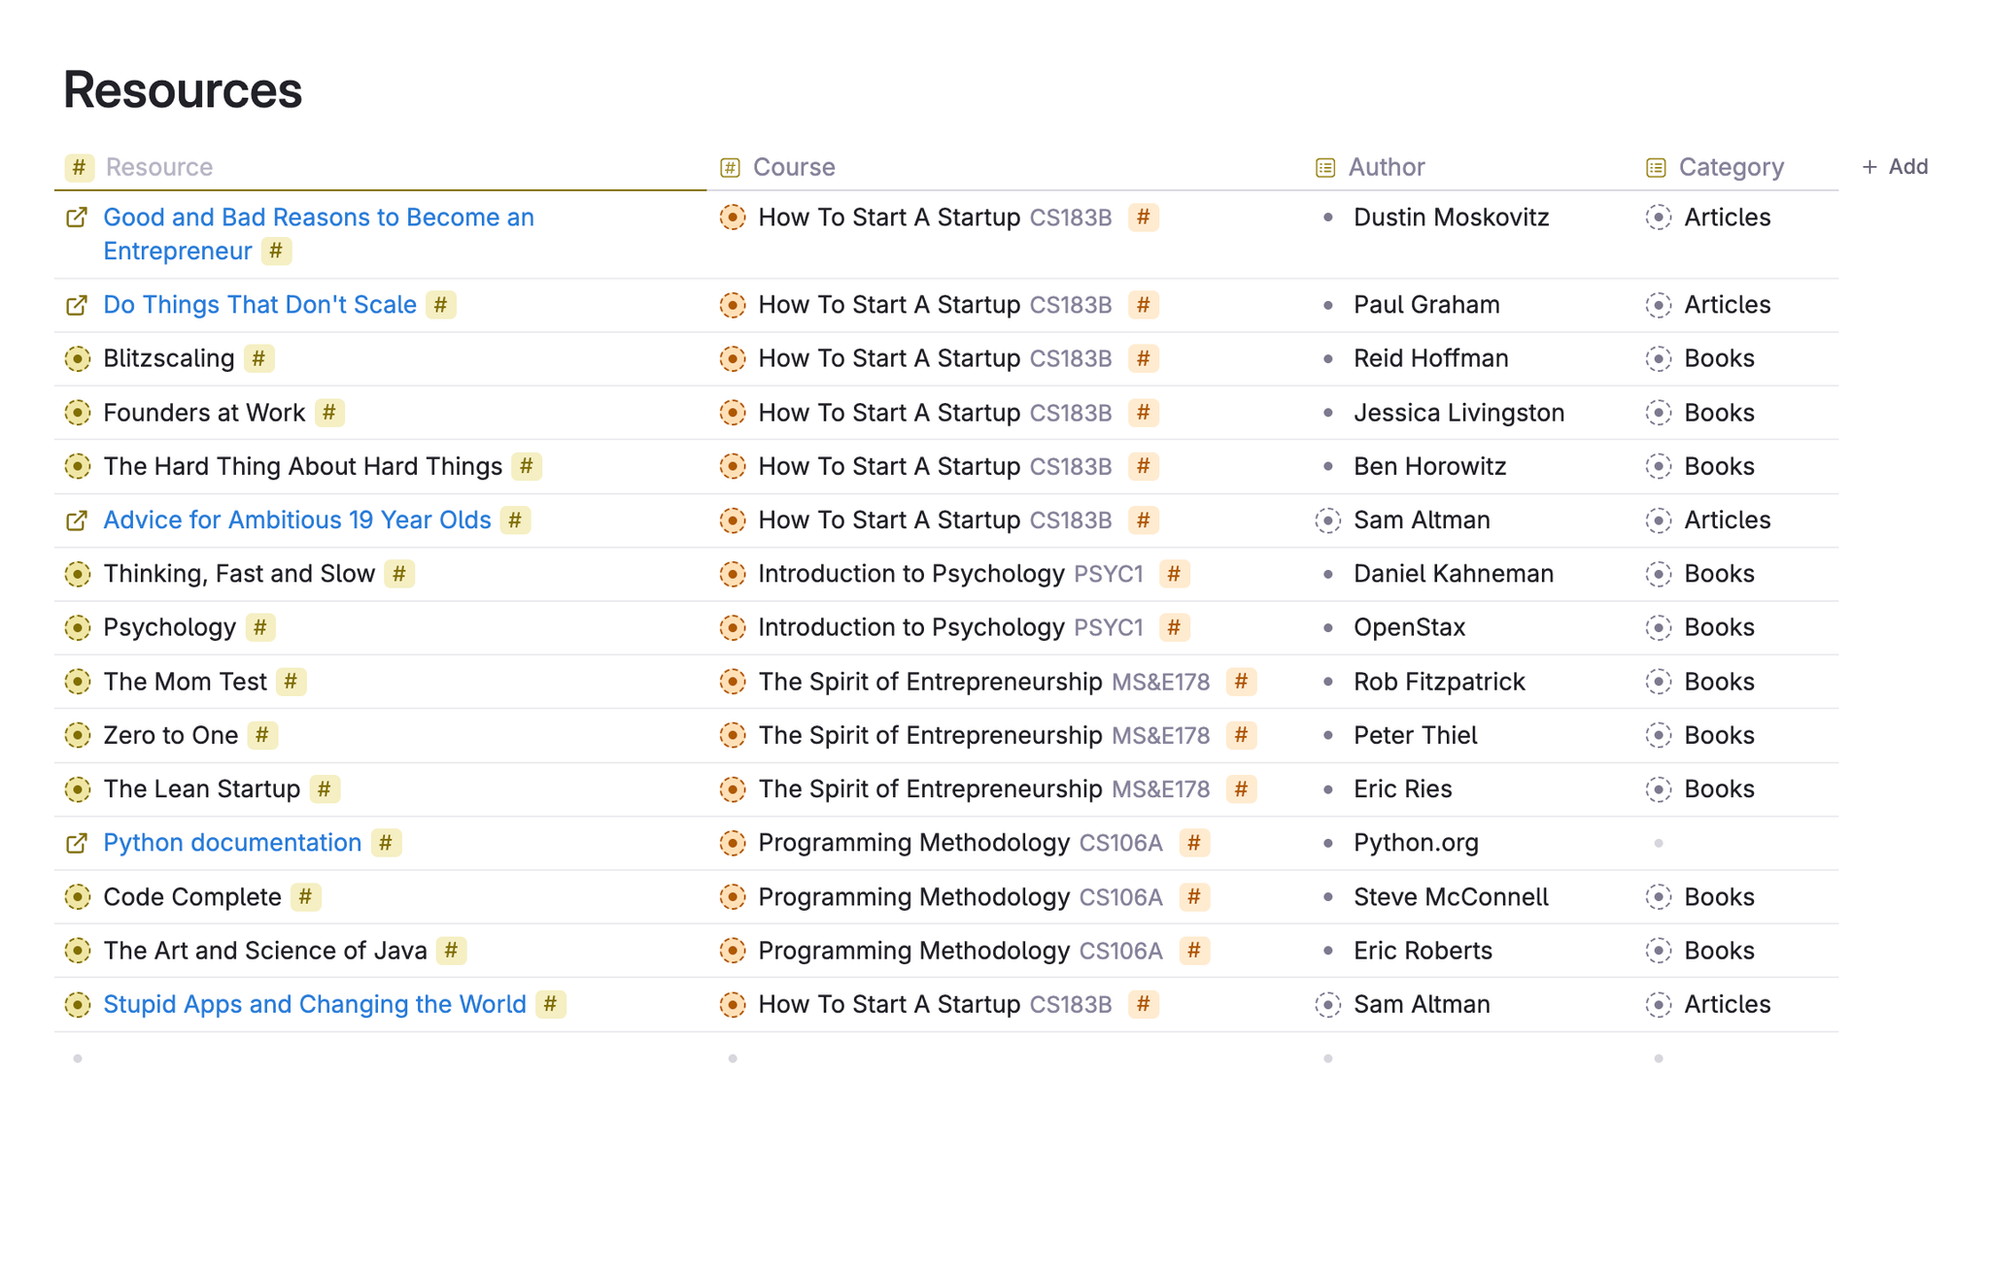1990x1273 pixels.
Task: Select The Lean Startup resource entry
Action: (202, 789)
